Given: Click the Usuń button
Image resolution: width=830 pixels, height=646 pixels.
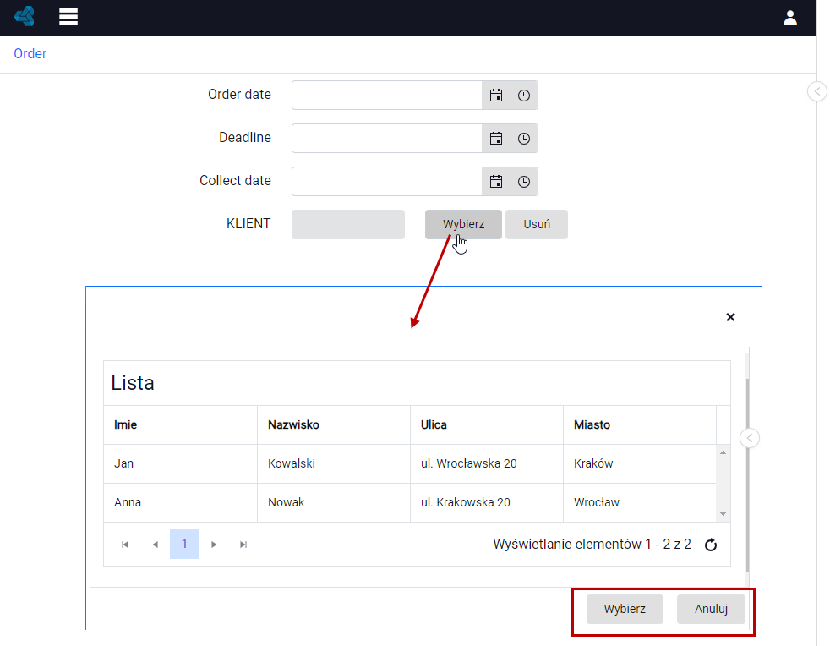Looking at the screenshot, I should 537,224.
